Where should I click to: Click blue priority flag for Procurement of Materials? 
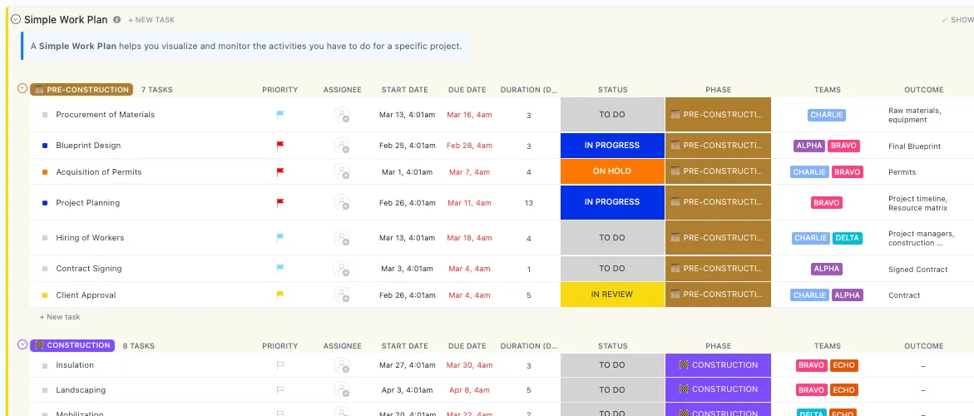pos(280,114)
